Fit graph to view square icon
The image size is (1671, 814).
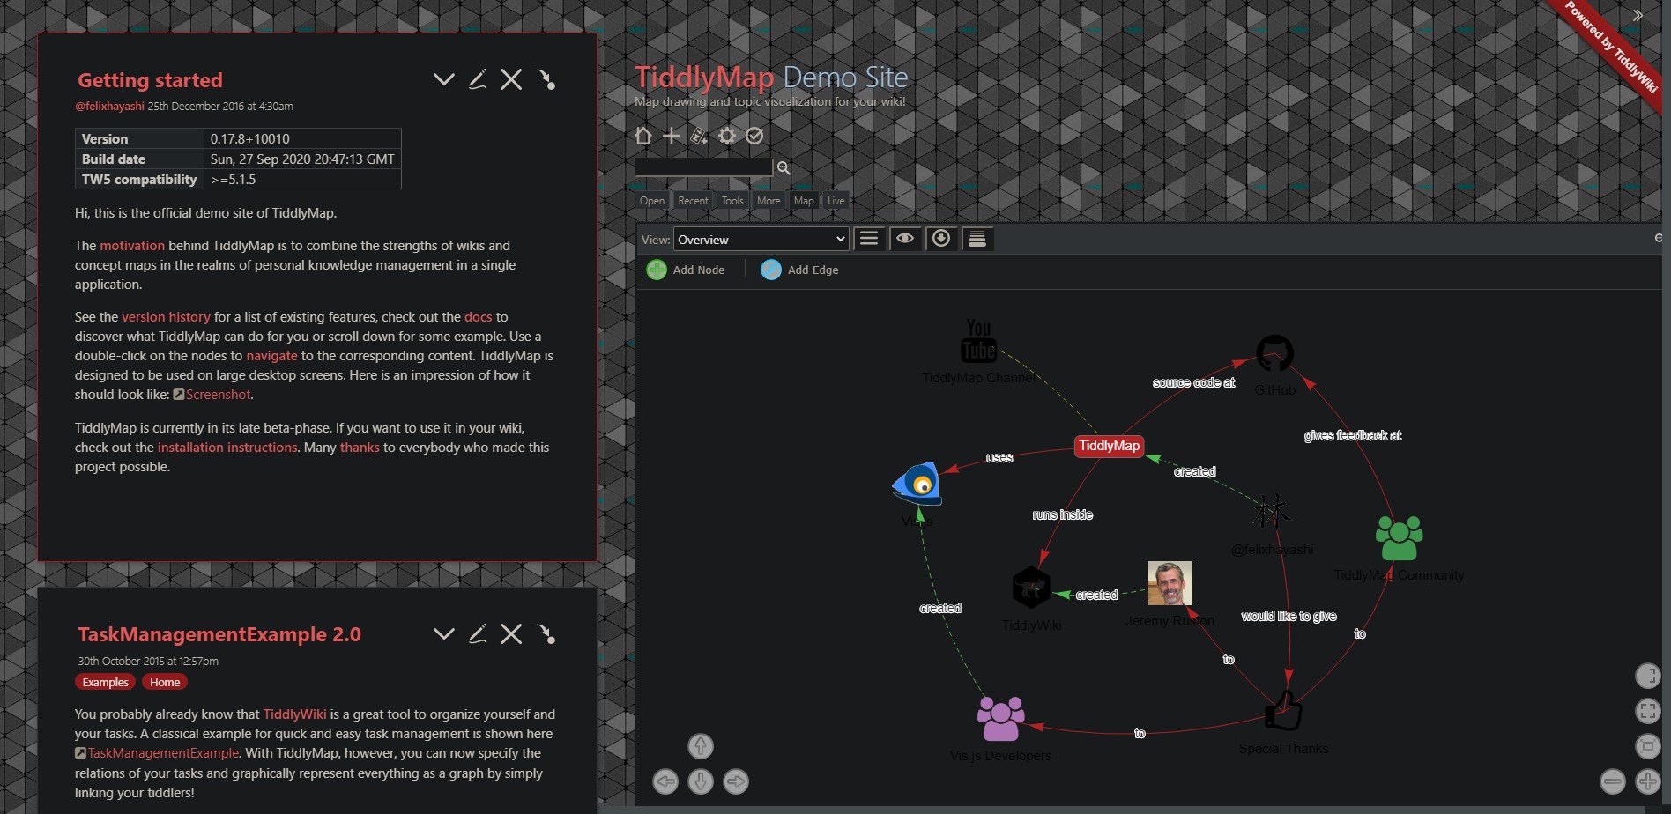point(1648,746)
